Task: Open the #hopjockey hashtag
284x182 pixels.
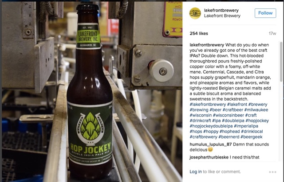Action: (x=257, y=120)
